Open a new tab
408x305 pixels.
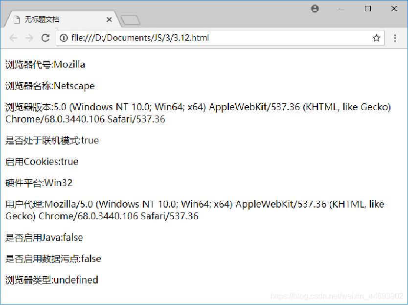(130, 20)
